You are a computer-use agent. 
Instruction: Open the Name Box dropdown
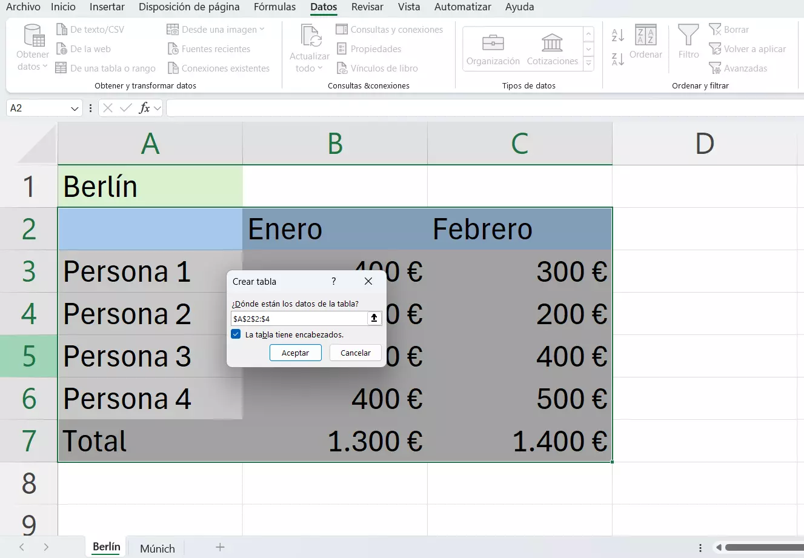click(x=74, y=108)
